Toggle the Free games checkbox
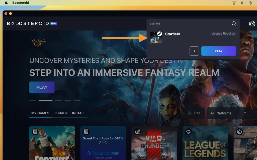 (x=190, y=113)
